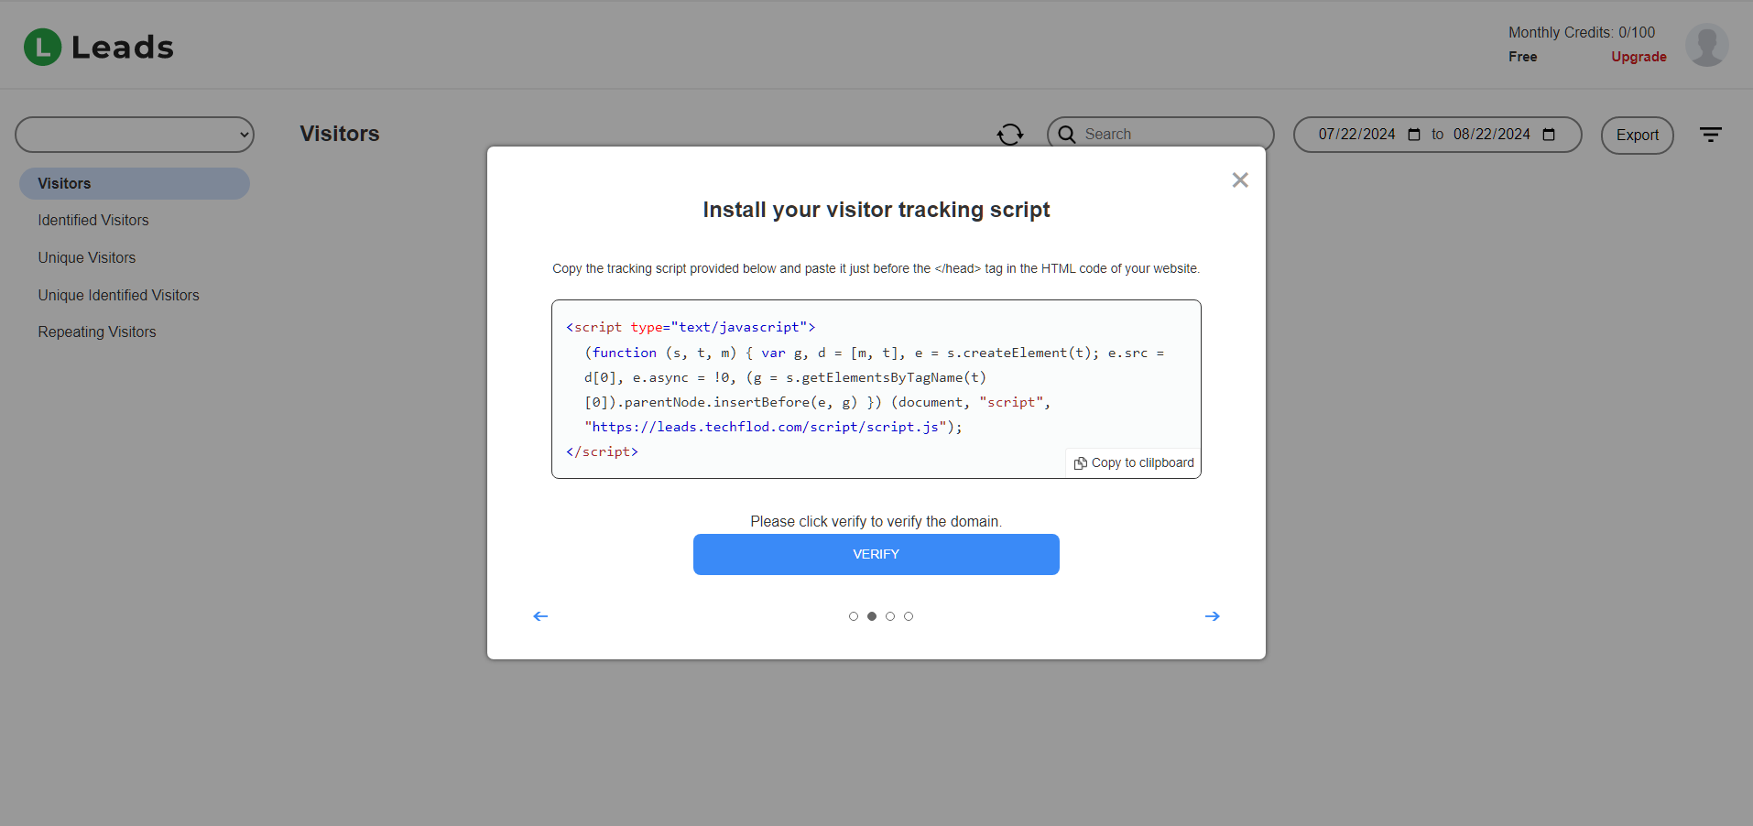Click the Free plan label

tap(1523, 57)
